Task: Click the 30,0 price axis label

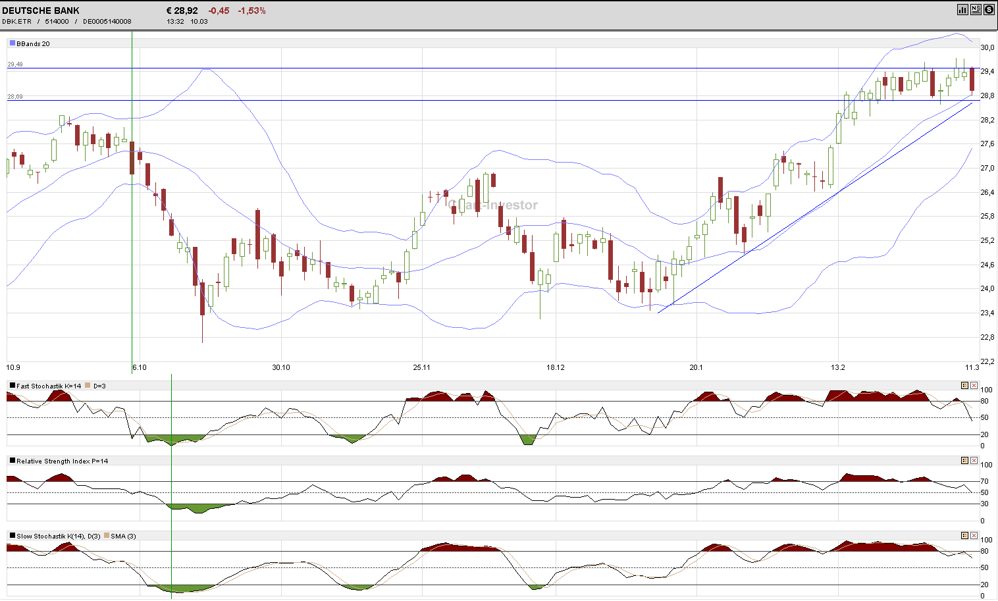Action: tap(987, 47)
